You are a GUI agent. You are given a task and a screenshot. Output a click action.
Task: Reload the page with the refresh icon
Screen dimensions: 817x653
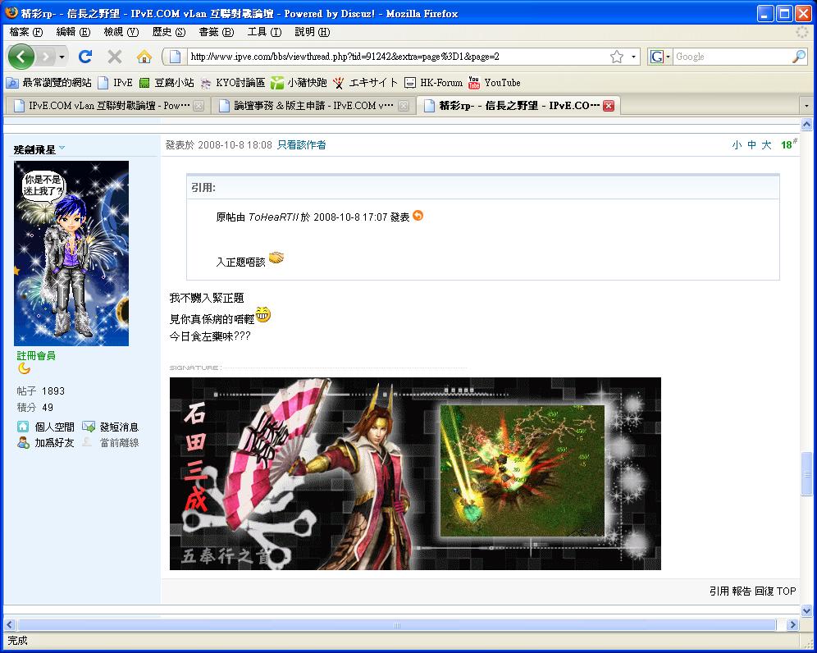pos(85,57)
